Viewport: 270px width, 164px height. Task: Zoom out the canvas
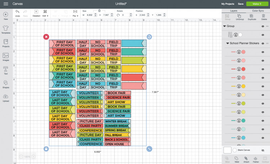point(21,156)
